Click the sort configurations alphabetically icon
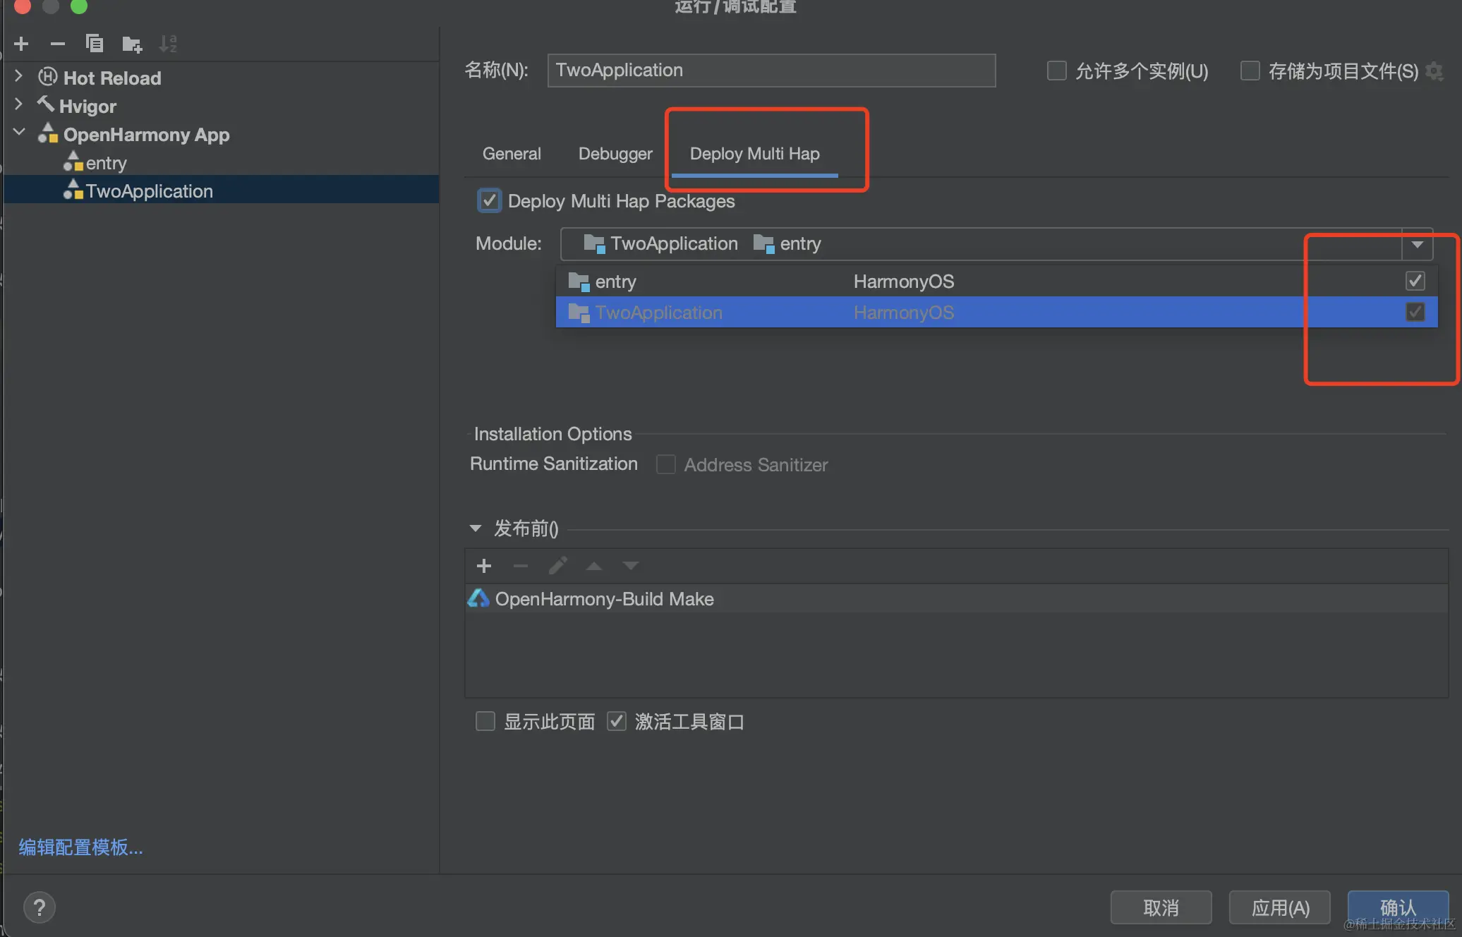Screen dimensions: 1462x937 [168, 44]
